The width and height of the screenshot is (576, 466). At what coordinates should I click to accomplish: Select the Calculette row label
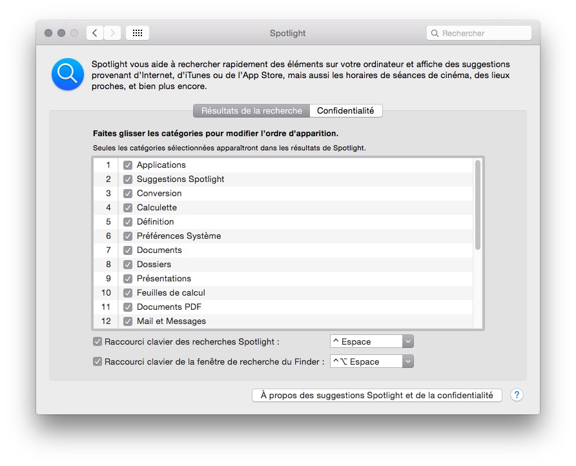click(x=157, y=207)
